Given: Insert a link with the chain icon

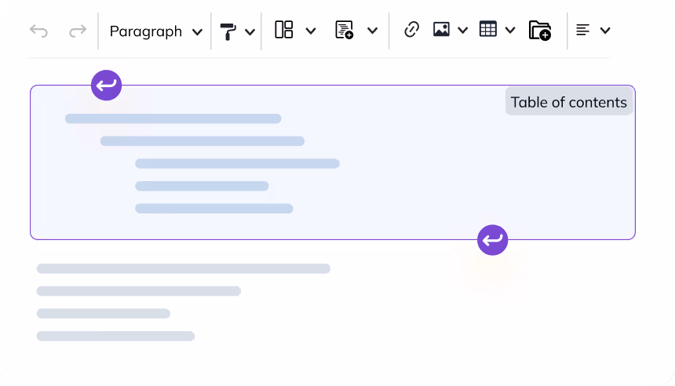Looking at the screenshot, I should pyautogui.click(x=411, y=31).
